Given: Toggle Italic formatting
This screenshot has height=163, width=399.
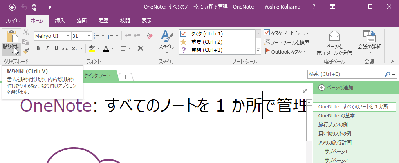Looking at the screenshot, I should (47, 48).
